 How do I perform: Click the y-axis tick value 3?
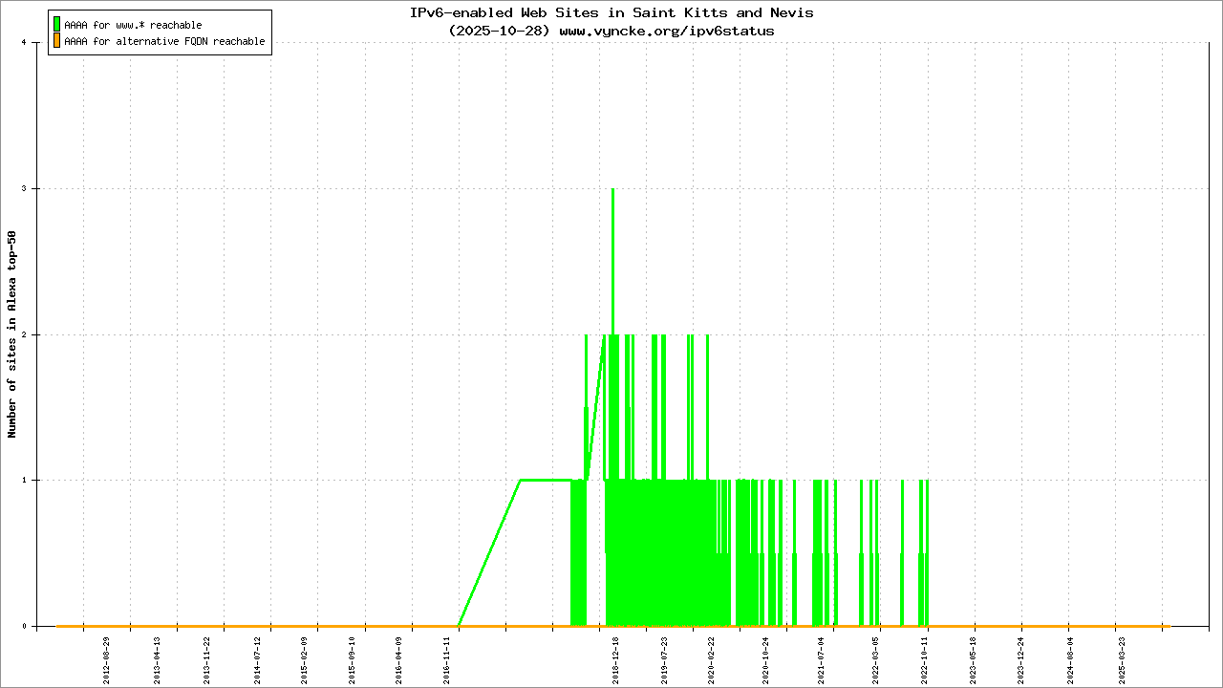click(x=35, y=189)
